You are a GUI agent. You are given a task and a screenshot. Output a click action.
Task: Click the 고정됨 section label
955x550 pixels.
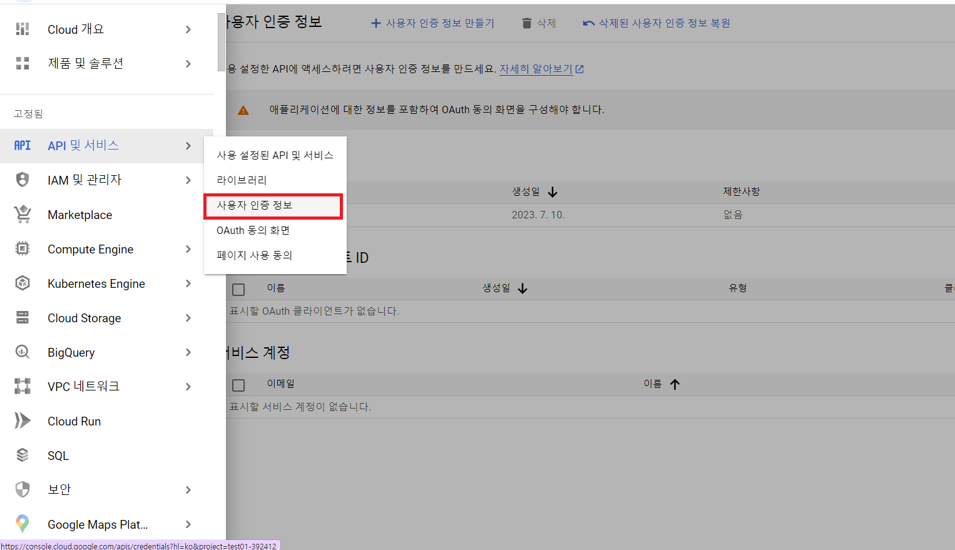[29, 114]
